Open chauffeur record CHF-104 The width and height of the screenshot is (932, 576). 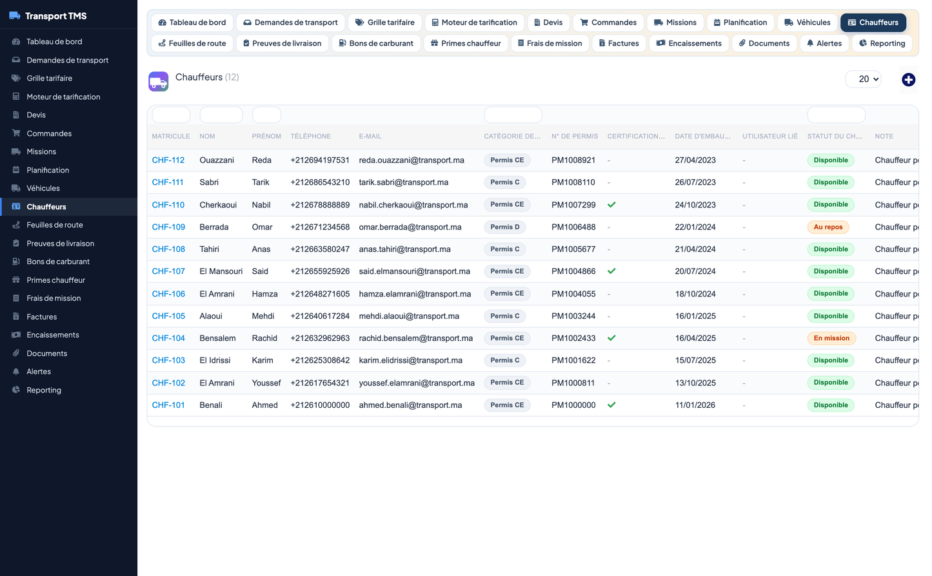coord(168,338)
